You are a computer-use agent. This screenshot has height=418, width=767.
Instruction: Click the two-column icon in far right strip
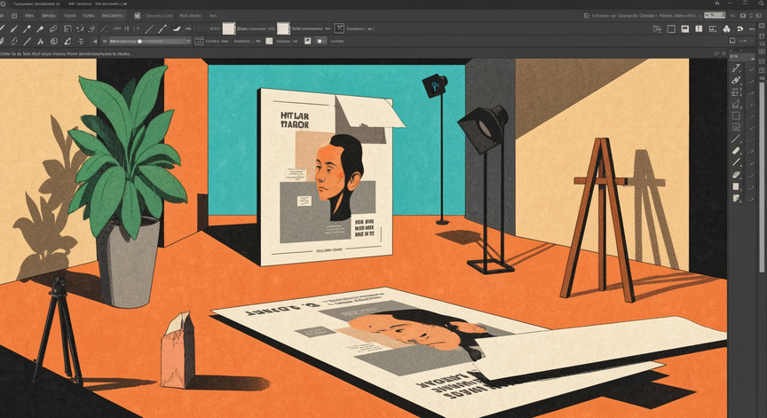point(762,70)
